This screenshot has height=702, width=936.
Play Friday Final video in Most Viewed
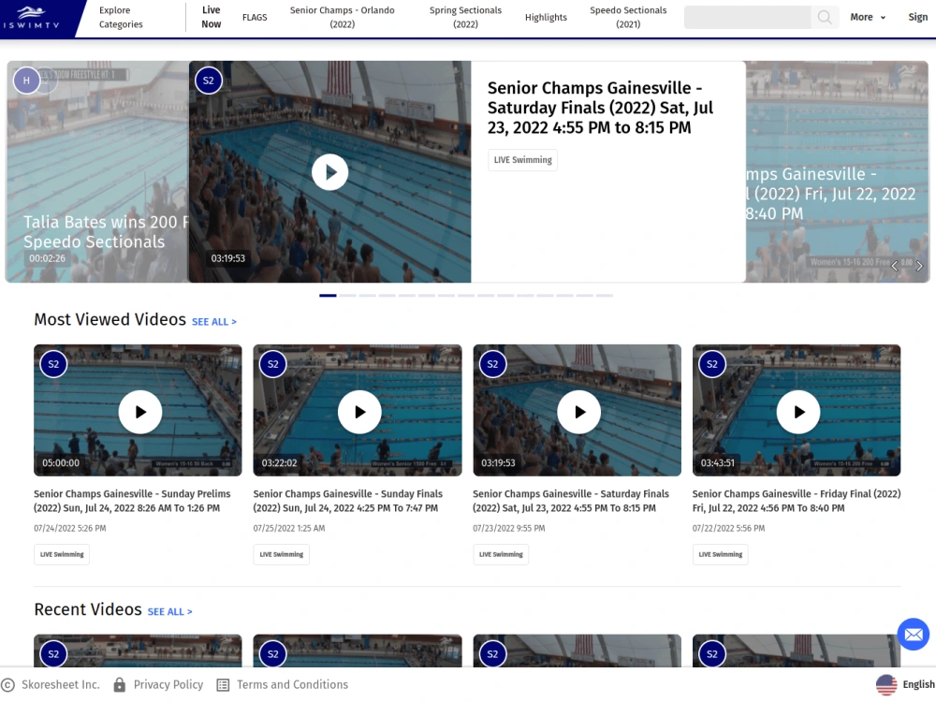pos(798,412)
